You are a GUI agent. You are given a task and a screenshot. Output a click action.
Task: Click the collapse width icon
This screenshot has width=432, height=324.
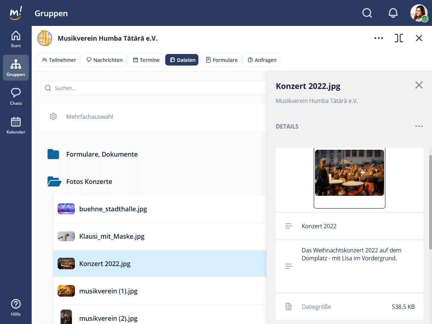[x=399, y=38]
